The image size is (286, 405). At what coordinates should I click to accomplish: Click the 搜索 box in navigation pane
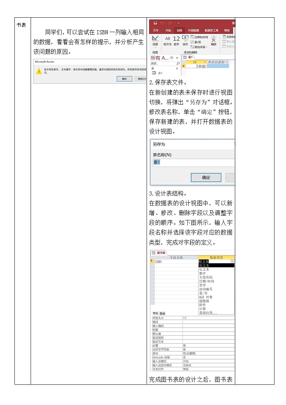[162, 63]
